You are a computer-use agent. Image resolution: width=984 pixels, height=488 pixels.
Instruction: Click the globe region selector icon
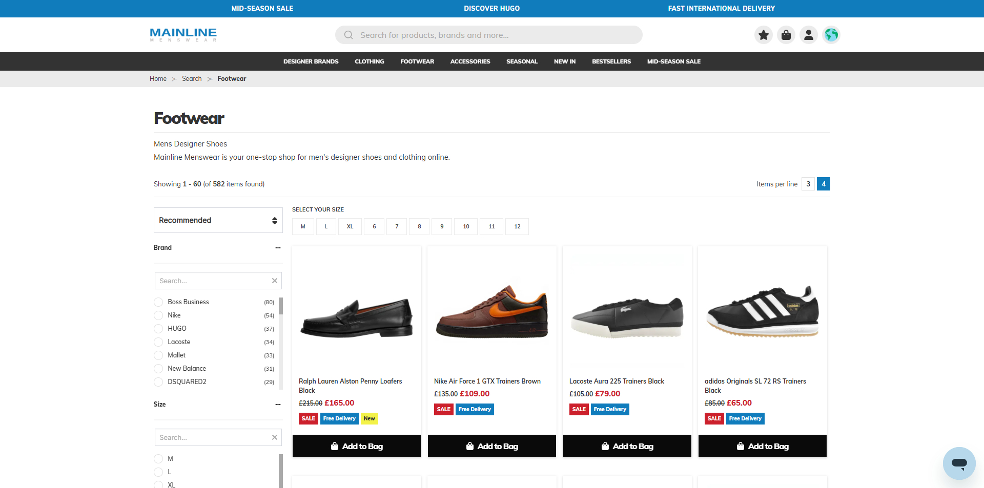coord(831,35)
